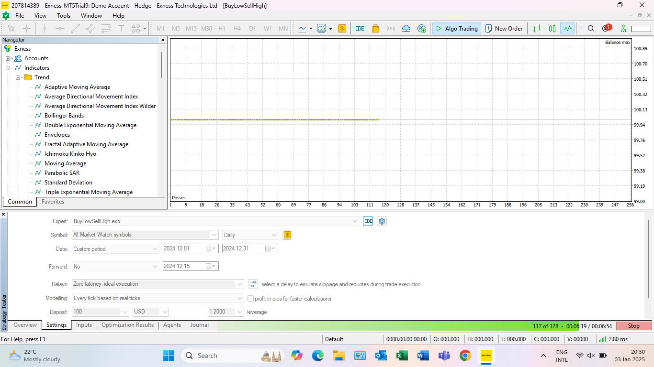
Task: Open the Market shopping bag icon
Action: [x=375, y=29]
